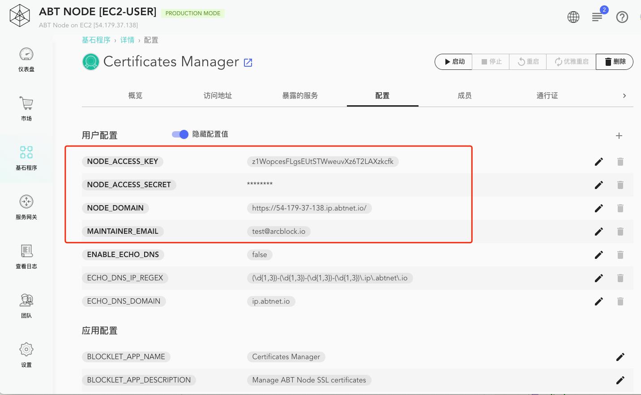Open the 仪表盘 dashboard sidebar icon
The width and height of the screenshot is (641, 395).
(26, 55)
